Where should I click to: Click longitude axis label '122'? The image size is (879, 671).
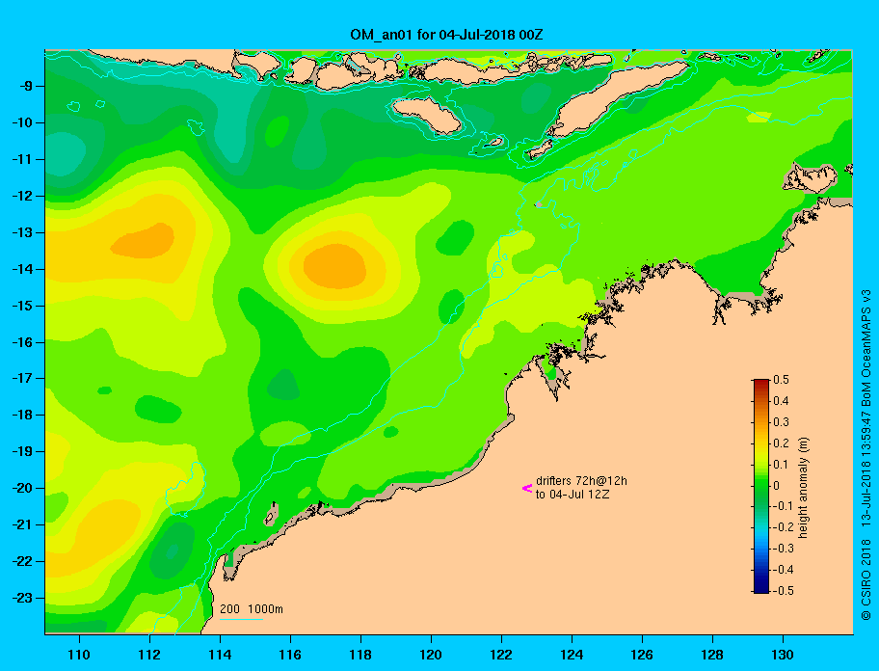[501, 655]
